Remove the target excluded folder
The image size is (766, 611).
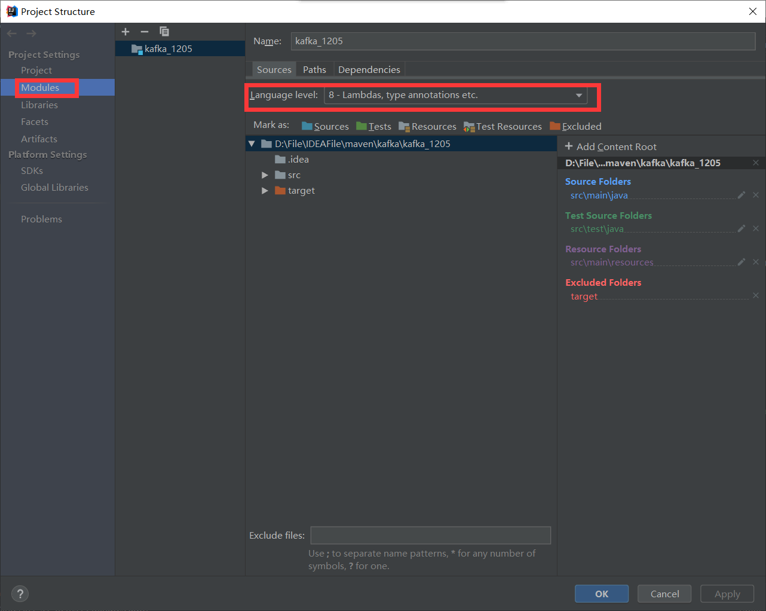point(755,295)
